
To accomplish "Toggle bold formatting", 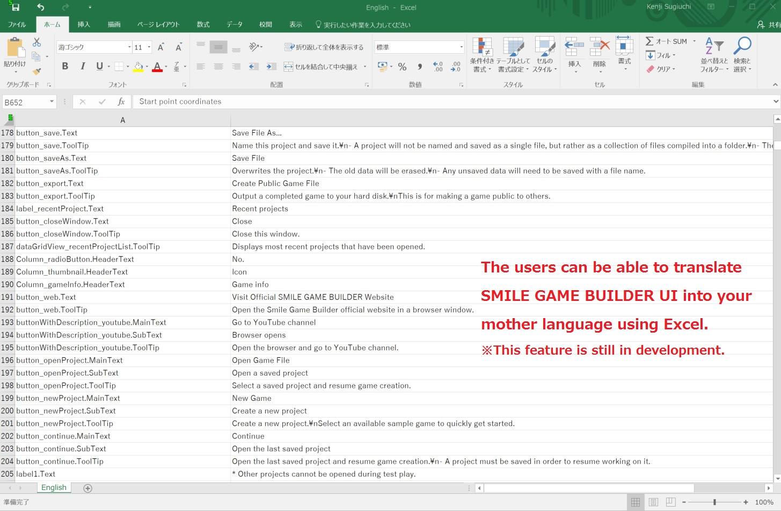I will point(65,66).
